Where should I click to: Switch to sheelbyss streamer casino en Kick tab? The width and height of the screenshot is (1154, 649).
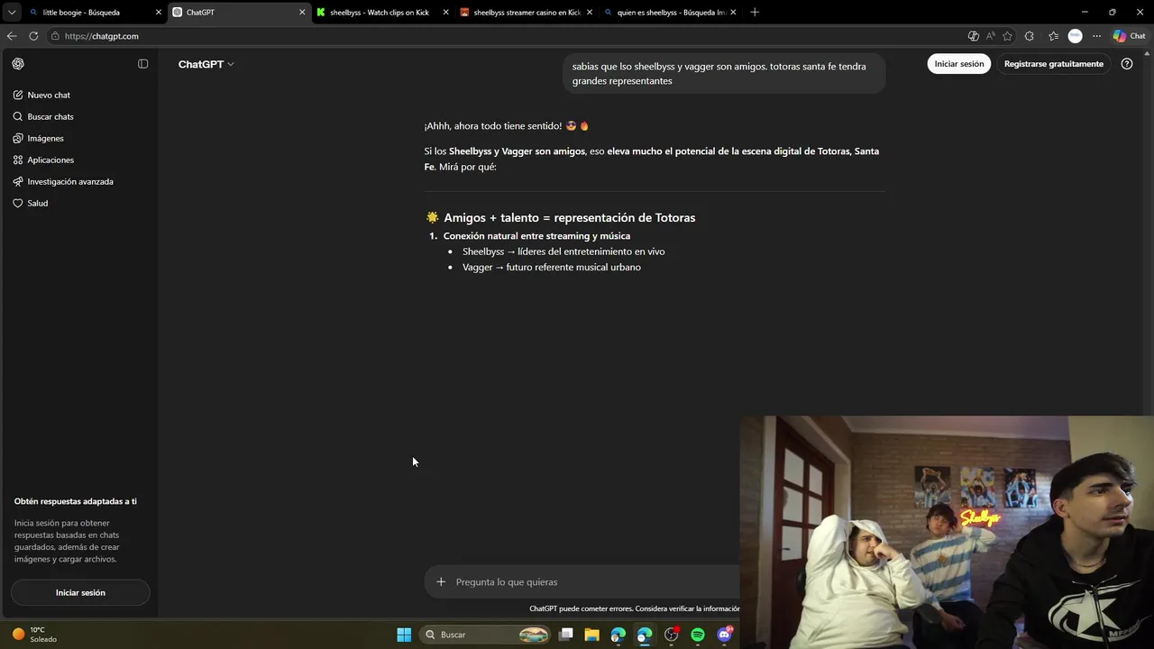coord(527,13)
